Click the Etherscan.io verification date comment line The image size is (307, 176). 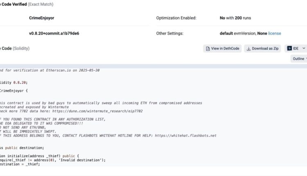pos(49,70)
